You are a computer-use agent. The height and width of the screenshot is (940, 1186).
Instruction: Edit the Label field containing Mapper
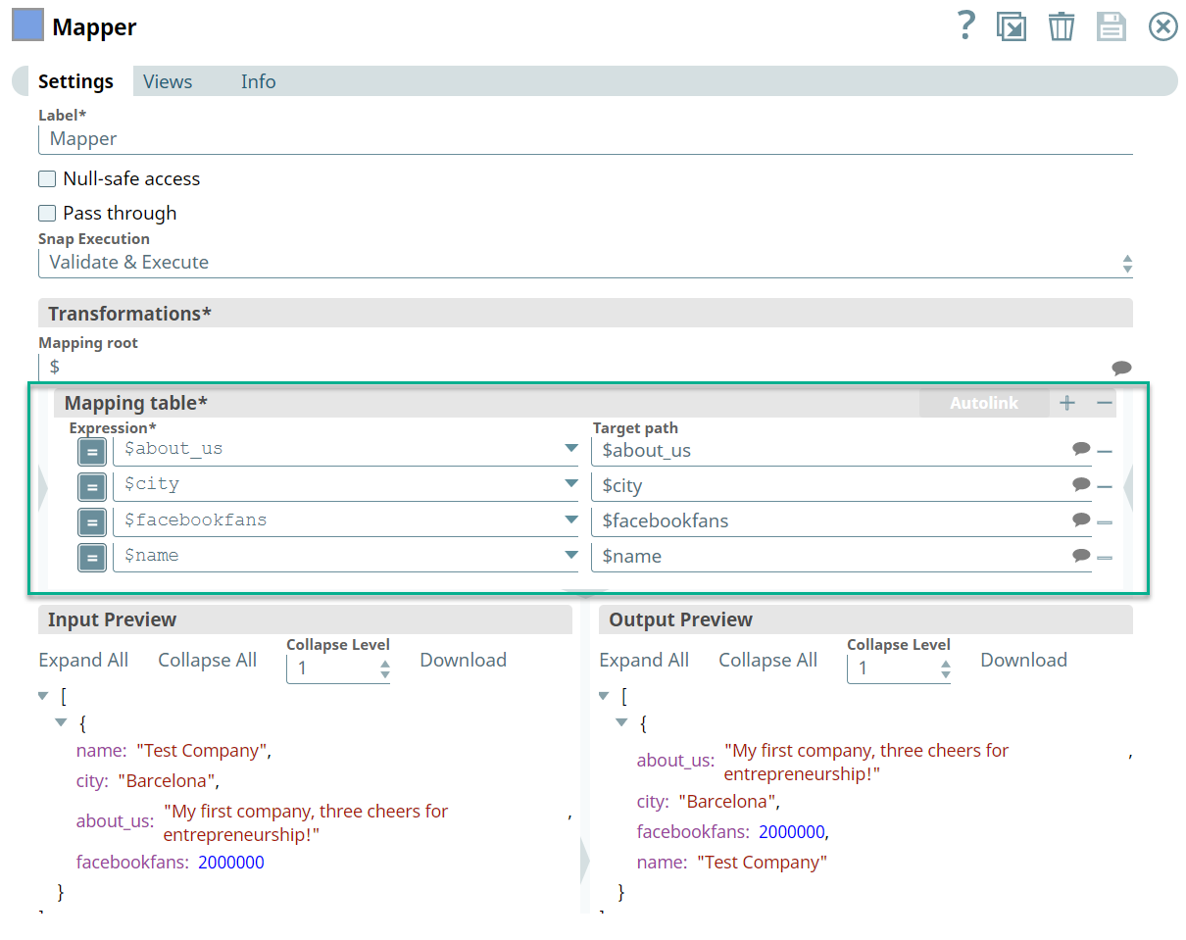coord(585,139)
